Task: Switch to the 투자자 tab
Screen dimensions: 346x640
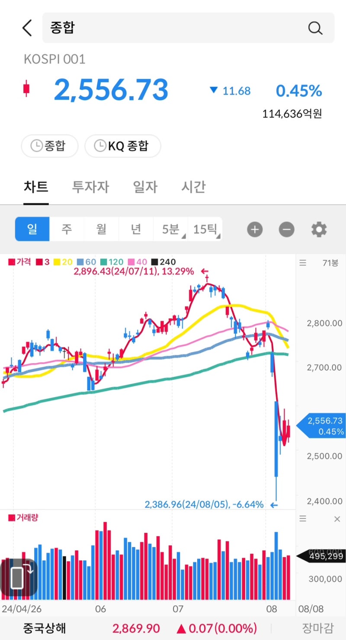Action: pyautogui.click(x=90, y=187)
